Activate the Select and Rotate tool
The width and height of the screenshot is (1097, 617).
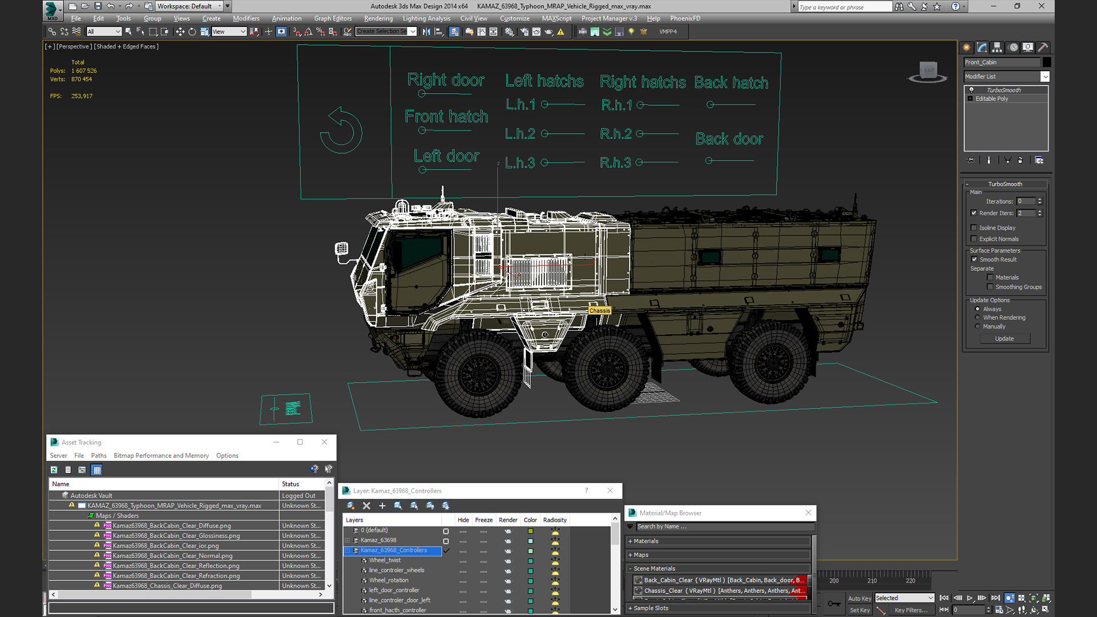[192, 32]
